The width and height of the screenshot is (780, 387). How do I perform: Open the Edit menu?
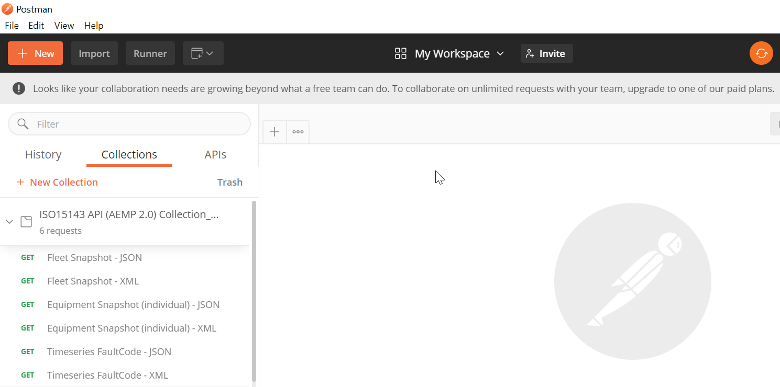36,26
